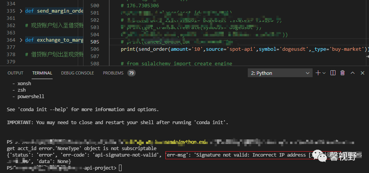Click line number 506 in the editor gutter

click(x=95, y=49)
